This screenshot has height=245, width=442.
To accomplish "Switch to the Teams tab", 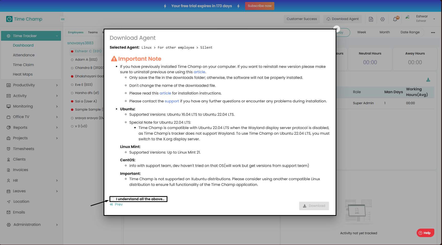I will point(93,33).
